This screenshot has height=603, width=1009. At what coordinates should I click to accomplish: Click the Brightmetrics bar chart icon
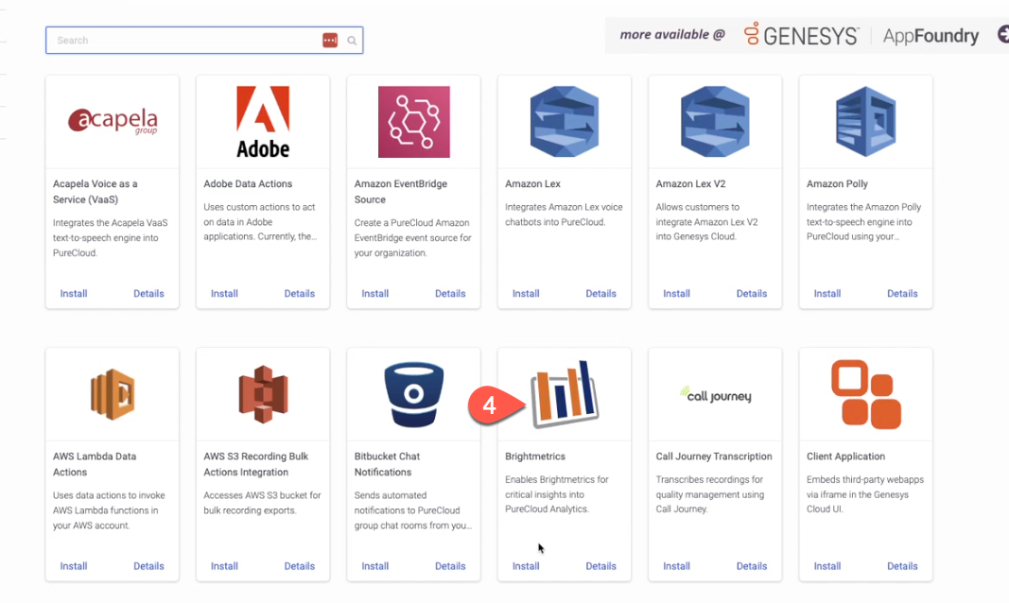tap(565, 394)
